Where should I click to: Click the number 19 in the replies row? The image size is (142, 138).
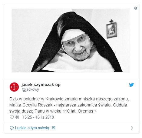click(53, 128)
